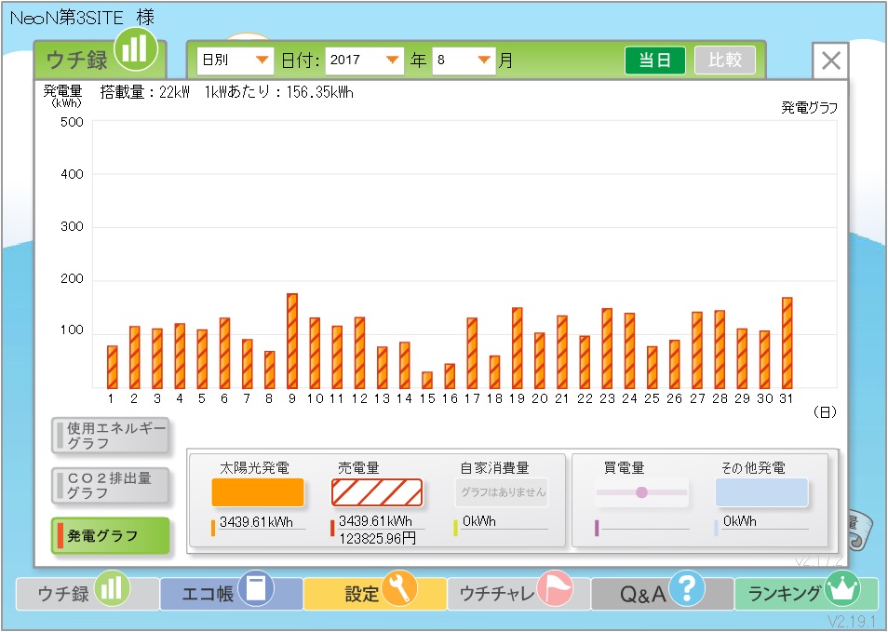The image size is (888, 632).
Task: Close the graph window with X
Action: click(x=830, y=61)
